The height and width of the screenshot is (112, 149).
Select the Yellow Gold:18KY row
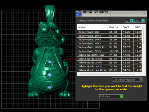click(x=109, y=44)
